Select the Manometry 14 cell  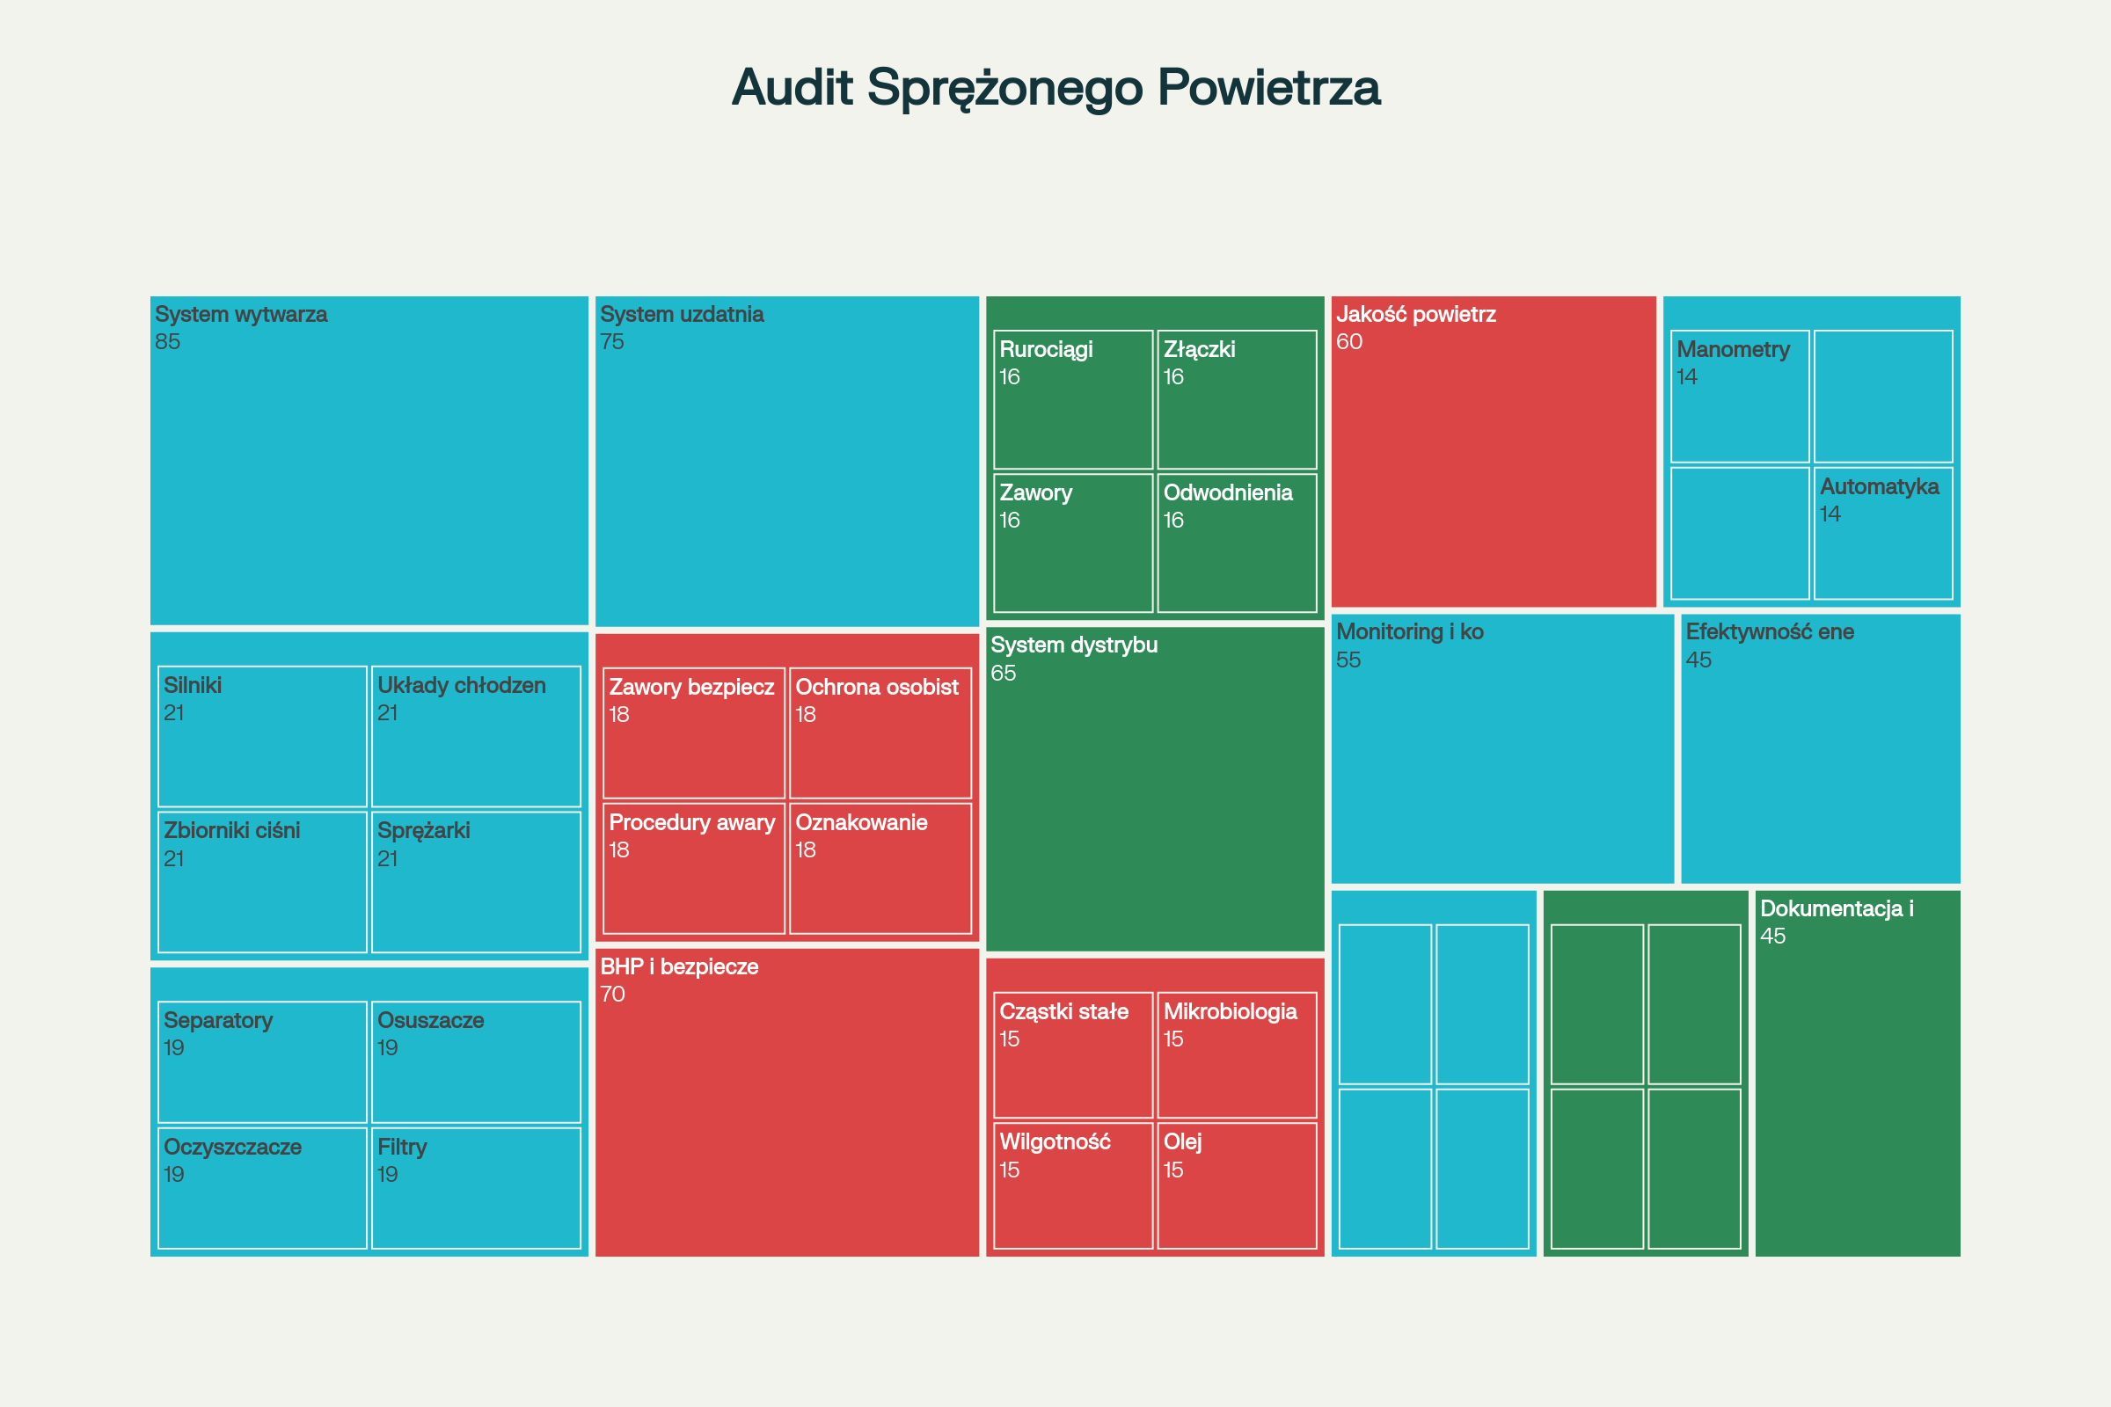(1739, 396)
